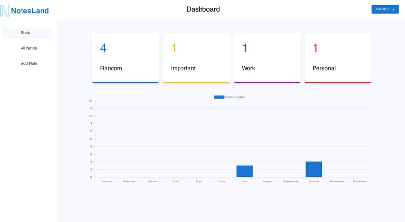405x222 pixels.
Task: Click the Notes Created legend label
Action: tap(235, 97)
